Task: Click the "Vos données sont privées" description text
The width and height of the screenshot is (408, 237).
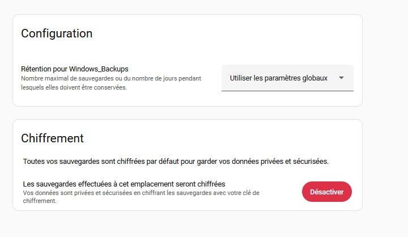Action: [x=141, y=193]
